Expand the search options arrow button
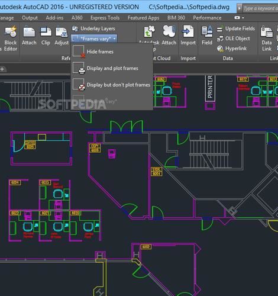The height and width of the screenshot is (296, 278). [x=239, y=8]
